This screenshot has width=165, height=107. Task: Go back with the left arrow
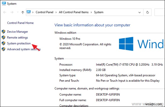tap(5, 12)
